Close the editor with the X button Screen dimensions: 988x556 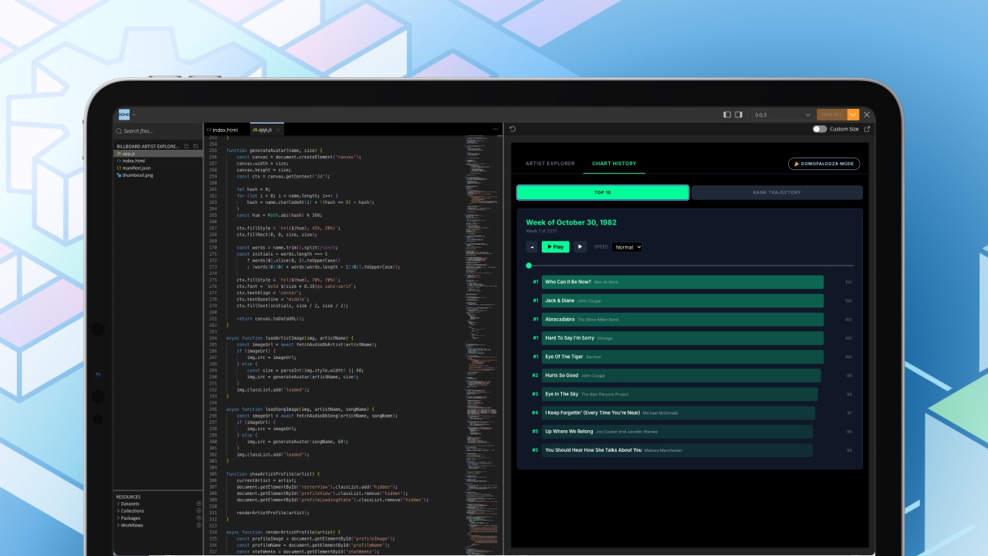(x=867, y=114)
